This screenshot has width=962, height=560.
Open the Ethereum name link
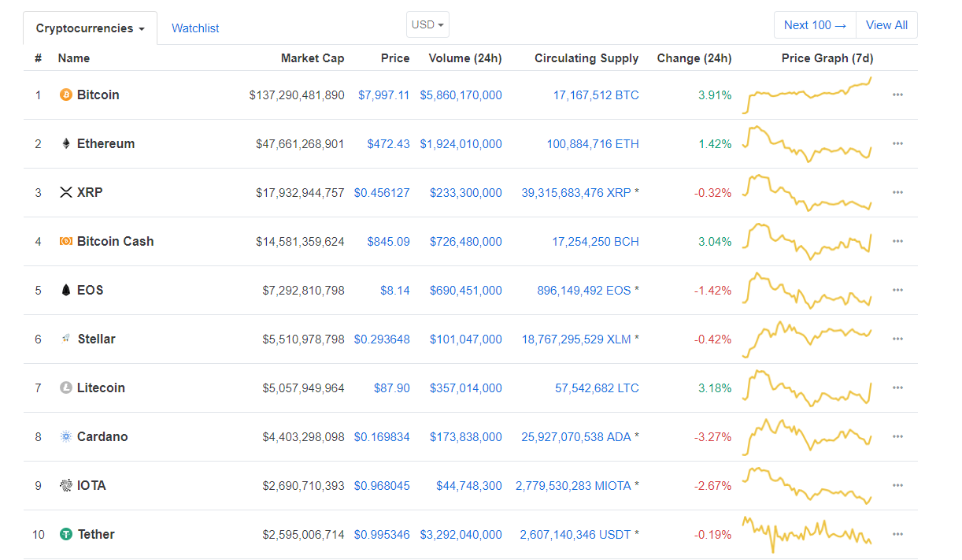pyautogui.click(x=105, y=143)
